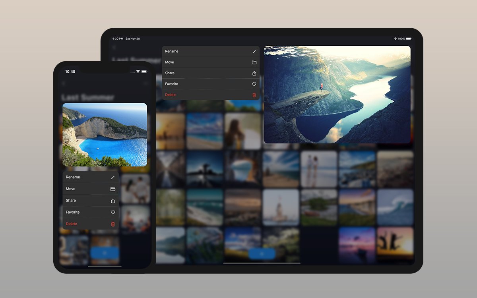Viewport: 477px width, 298px height.
Task: Tap Rename in the iPhone context menu
Action: pyautogui.click(x=91, y=177)
